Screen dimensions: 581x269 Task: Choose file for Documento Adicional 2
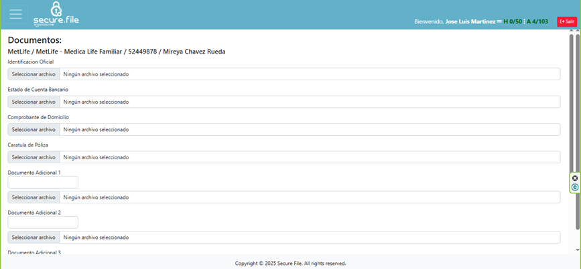click(x=34, y=238)
